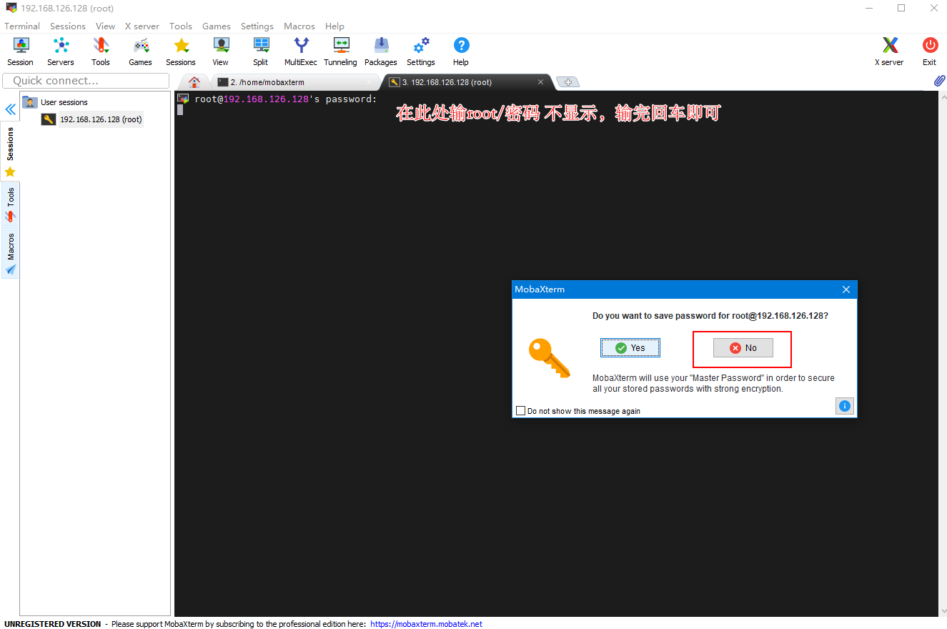This screenshot has height=629, width=947.
Task: Open the Sessions star toolbar icon
Action: click(181, 51)
